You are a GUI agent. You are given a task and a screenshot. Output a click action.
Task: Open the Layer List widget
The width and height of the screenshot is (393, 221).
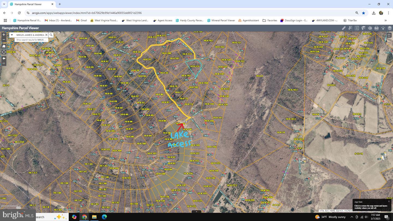tap(389, 28)
